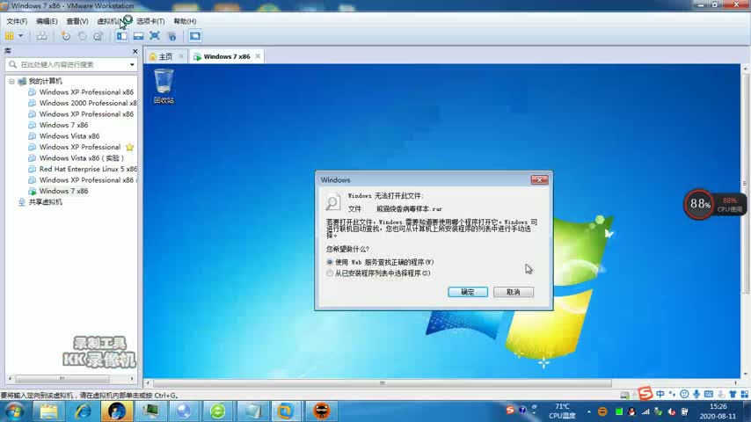
Task: Enter Unity mode icon
Action: [x=172, y=36]
